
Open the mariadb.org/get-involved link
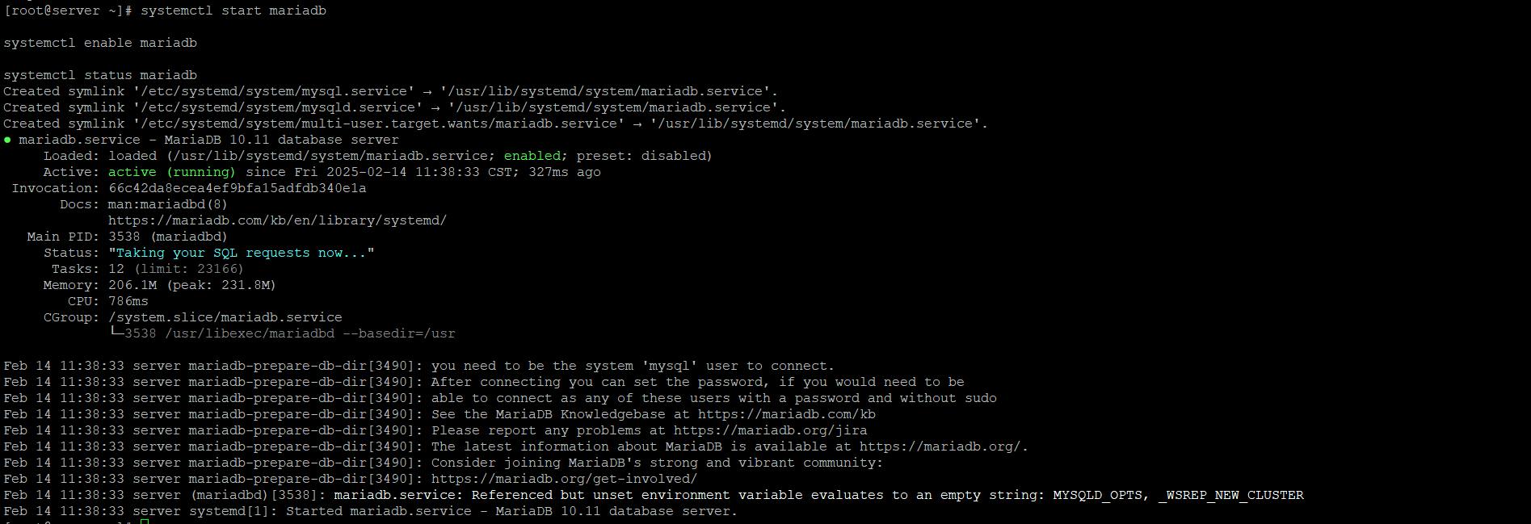[x=564, y=479]
